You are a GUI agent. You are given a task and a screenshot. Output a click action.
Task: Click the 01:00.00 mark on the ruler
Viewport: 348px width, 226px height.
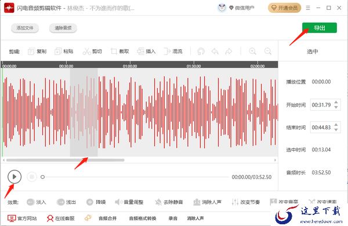[x=130, y=66]
